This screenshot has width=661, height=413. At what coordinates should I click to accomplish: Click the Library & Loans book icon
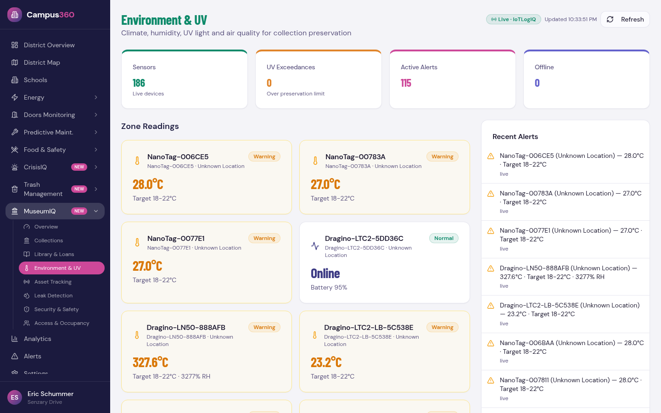pos(27,254)
